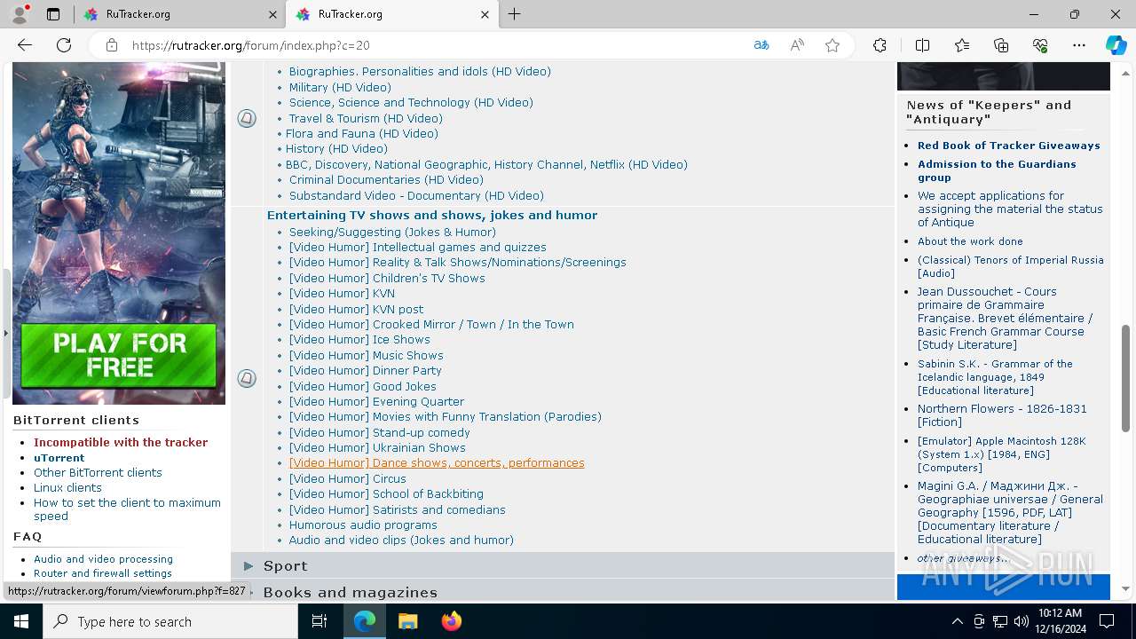Open Red Book of Tracker Giveaways

(x=1009, y=146)
